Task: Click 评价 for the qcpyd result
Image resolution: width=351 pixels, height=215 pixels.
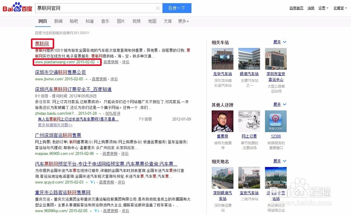Action: [x=121, y=182]
